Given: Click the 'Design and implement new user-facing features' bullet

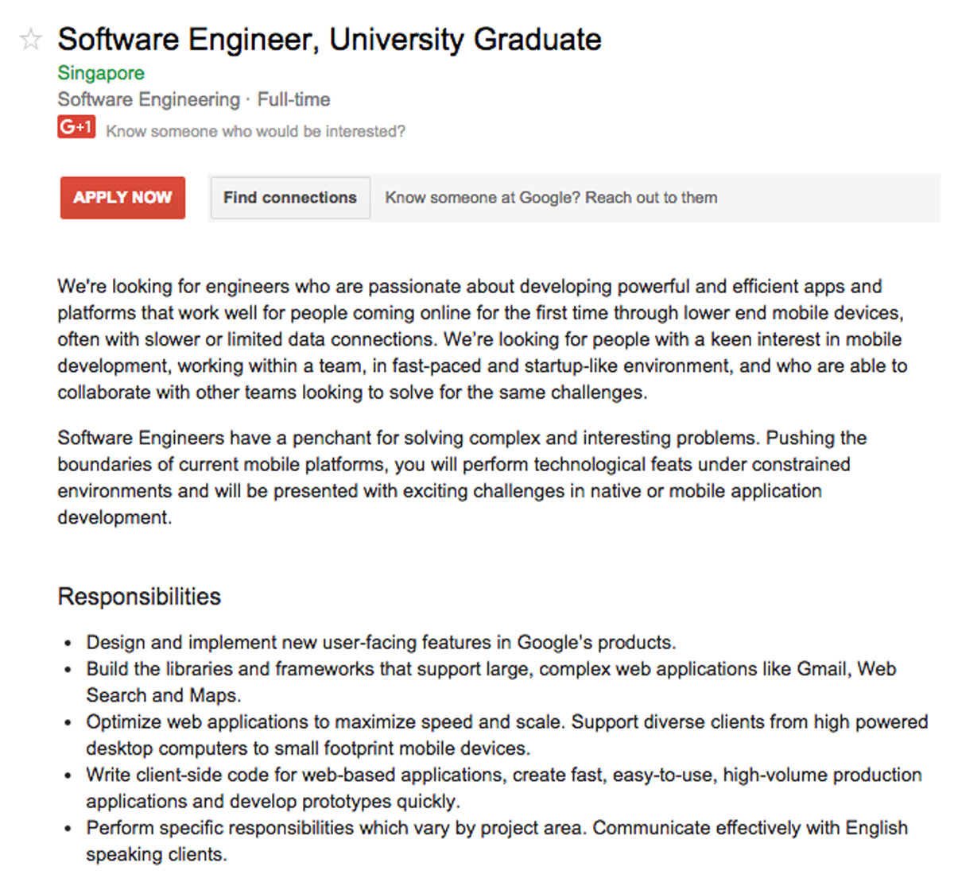Looking at the screenshot, I should (x=381, y=642).
